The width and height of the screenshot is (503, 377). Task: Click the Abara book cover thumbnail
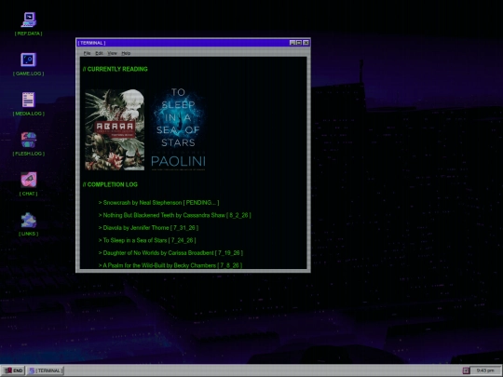pos(115,129)
